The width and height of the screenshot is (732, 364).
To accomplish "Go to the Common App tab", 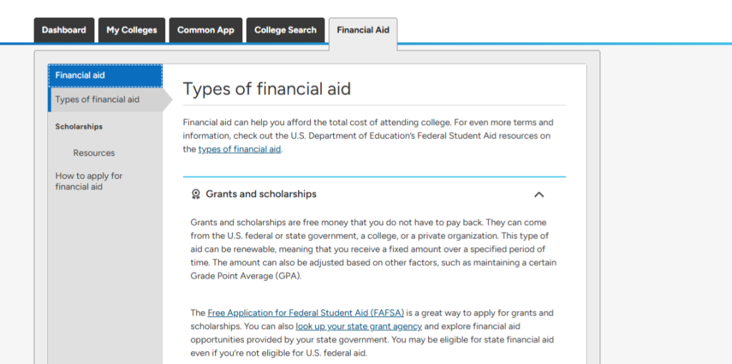I will click(206, 30).
